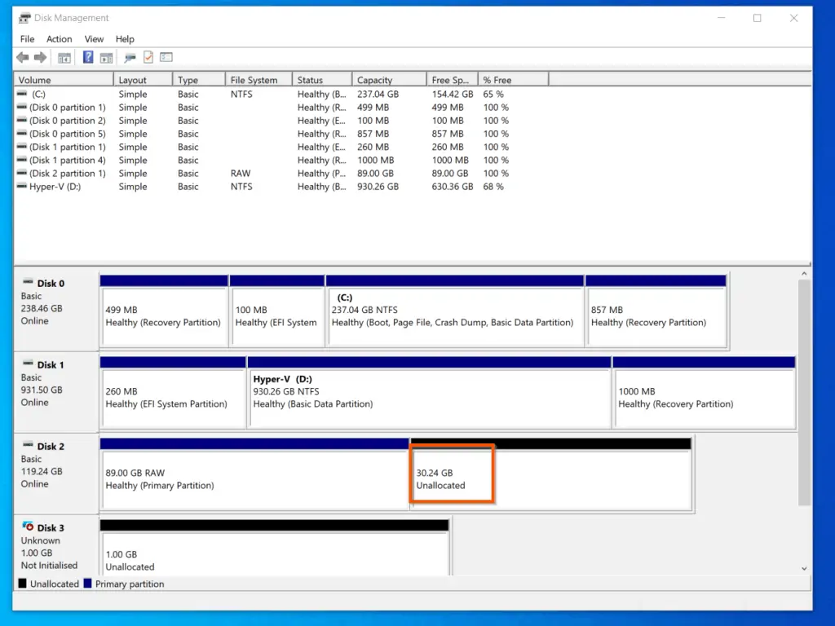Open the File menu

(x=27, y=39)
